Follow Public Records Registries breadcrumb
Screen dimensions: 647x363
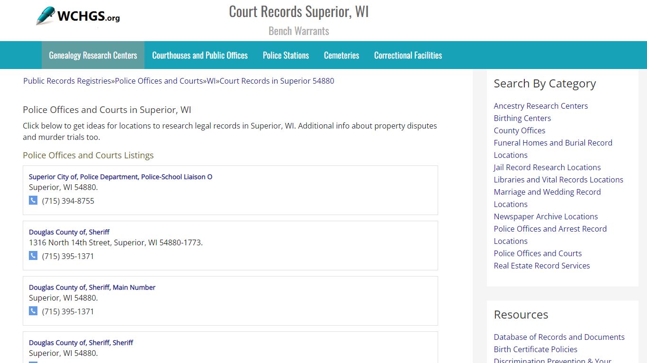point(67,81)
